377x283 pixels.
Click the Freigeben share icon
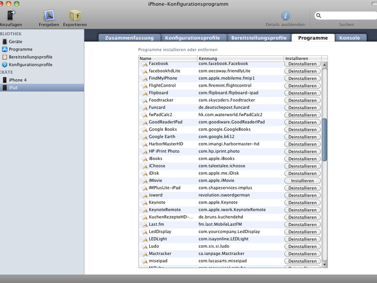pos(49,15)
